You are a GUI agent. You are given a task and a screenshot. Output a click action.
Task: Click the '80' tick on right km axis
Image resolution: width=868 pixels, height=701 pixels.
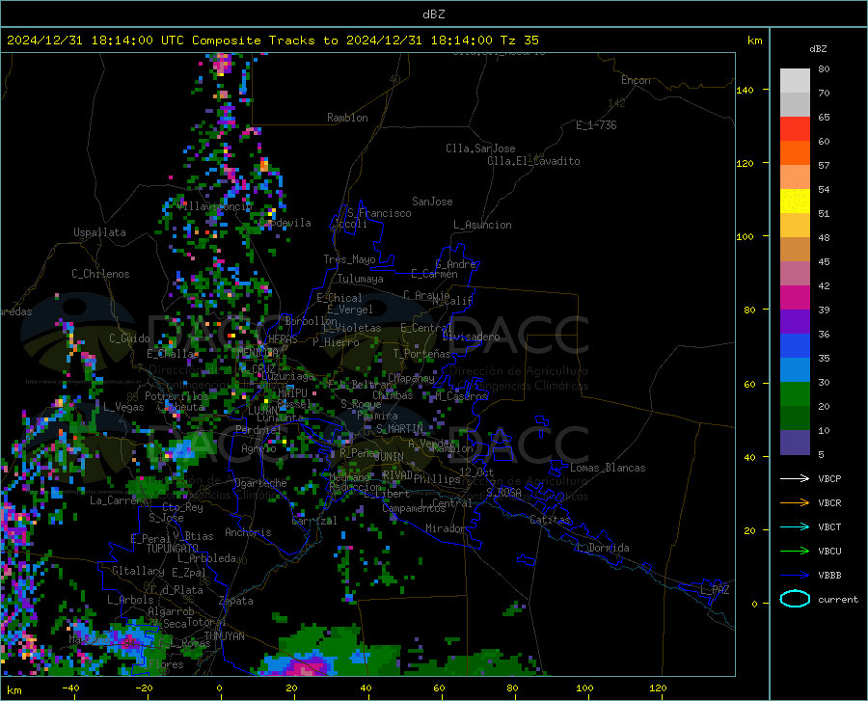click(x=749, y=310)
